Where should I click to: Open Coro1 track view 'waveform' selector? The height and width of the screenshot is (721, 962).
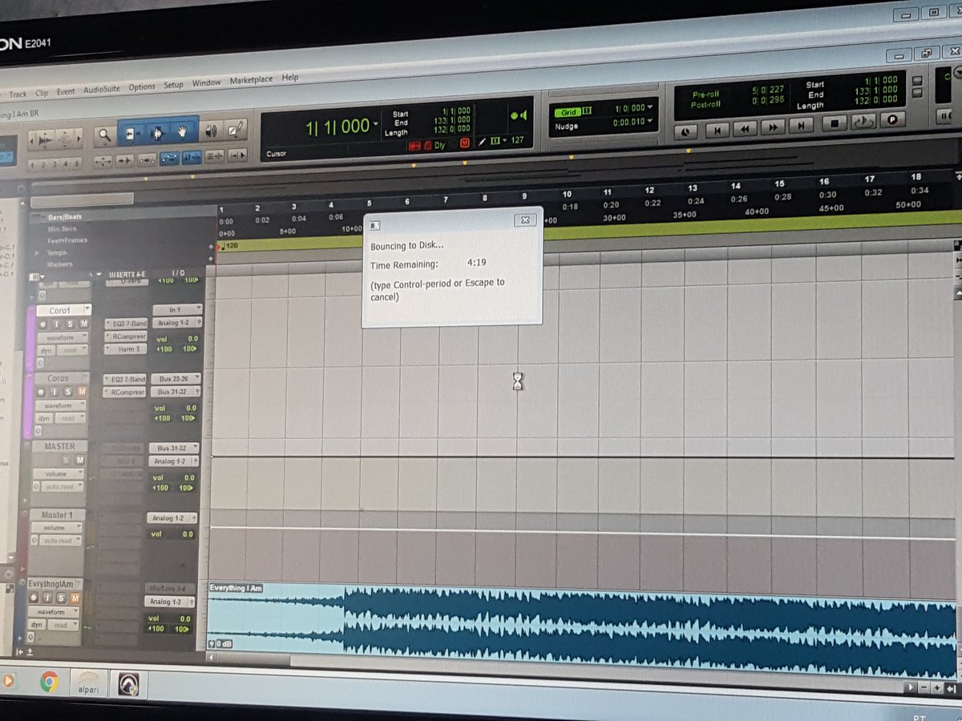click(63, 337)
